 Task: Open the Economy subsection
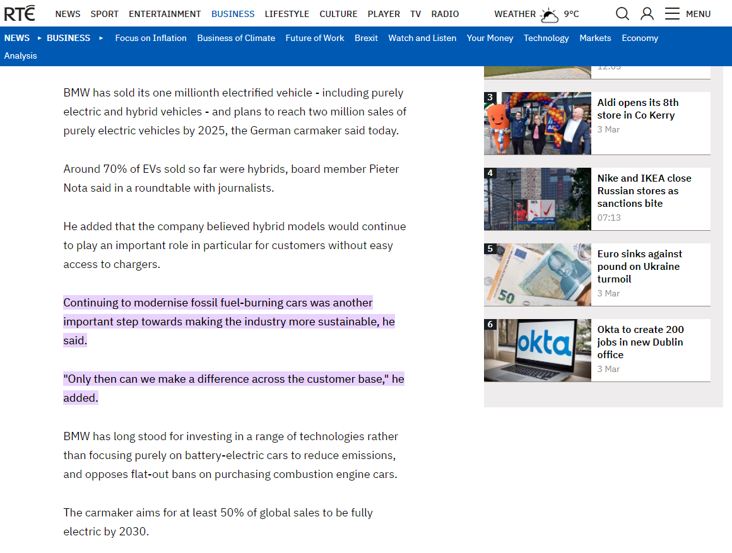640,38
